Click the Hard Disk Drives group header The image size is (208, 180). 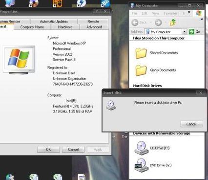click(147, 86)
